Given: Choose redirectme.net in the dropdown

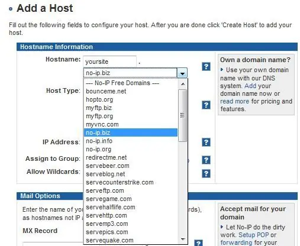Looking at the screenshot, I should click(x=131, y=157).
